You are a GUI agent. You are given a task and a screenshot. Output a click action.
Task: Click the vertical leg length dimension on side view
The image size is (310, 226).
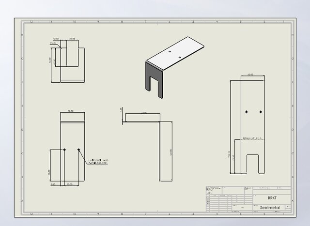pos(171,152)
